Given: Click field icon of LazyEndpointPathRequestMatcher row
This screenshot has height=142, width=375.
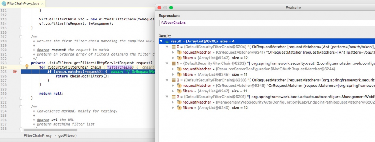Looking at the screenshot, I should 179,102.
